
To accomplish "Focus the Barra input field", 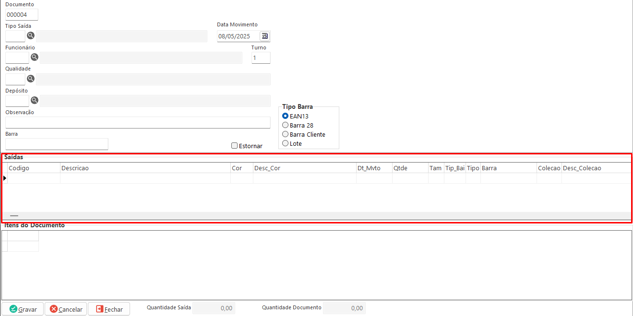I will click(x=57, y=144).
